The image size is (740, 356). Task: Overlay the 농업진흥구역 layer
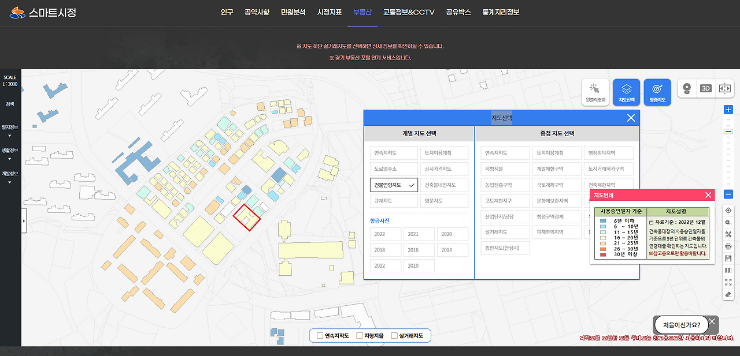[x=505, y=185]
